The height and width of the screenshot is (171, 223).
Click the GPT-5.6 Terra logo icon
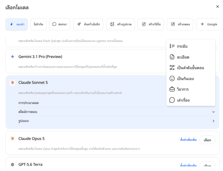click(x=13, y=164)
